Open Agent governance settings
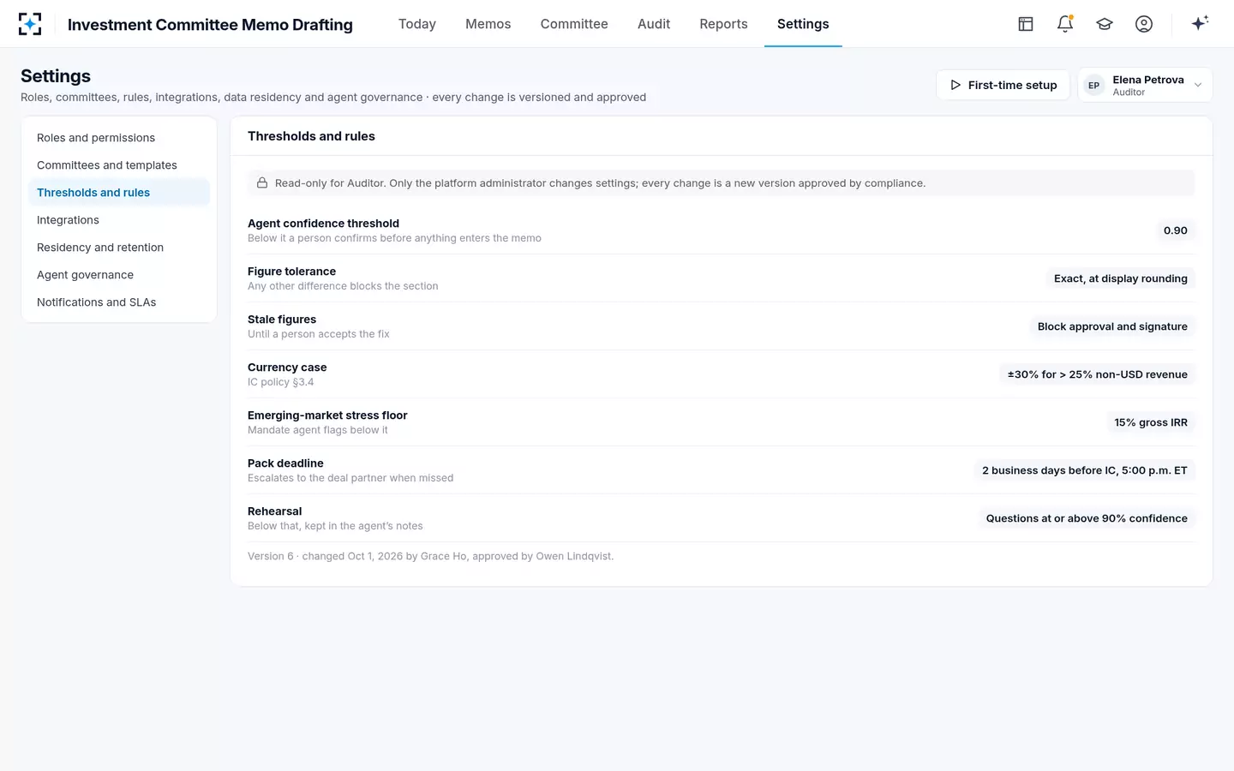This screenshot has width=1234, height=771. [x=119, y=275]
